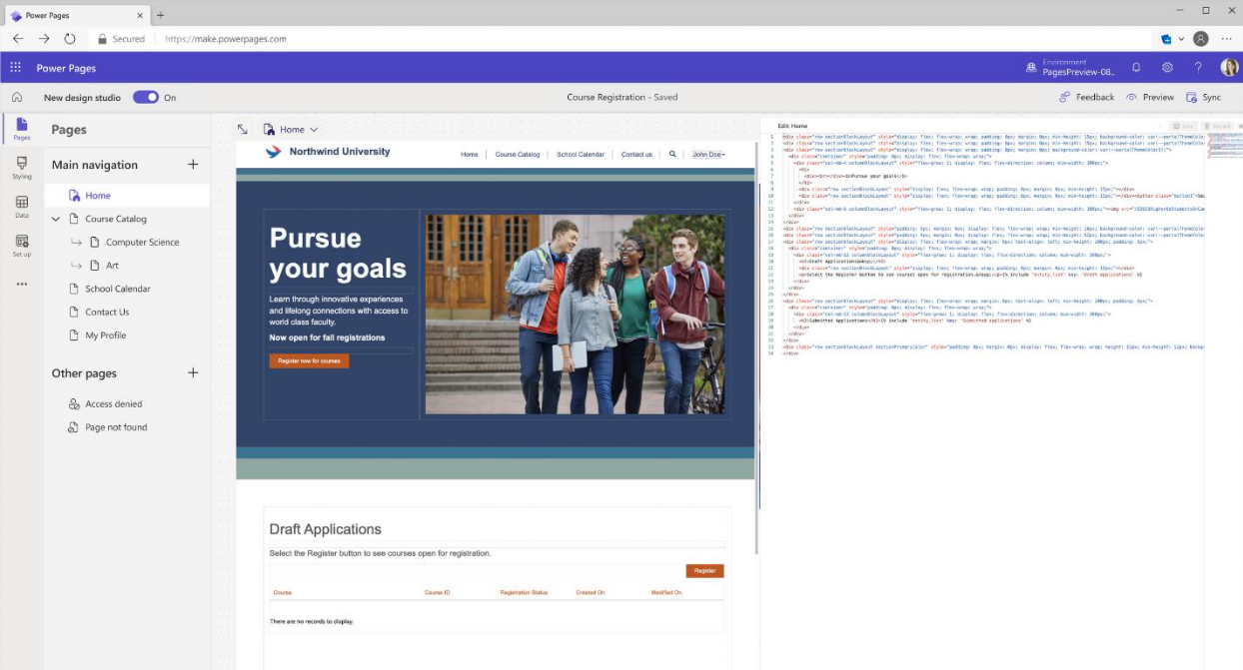1243x670 pixels.
Task: Click the notifications bell icon
Action: point(1136,68)
